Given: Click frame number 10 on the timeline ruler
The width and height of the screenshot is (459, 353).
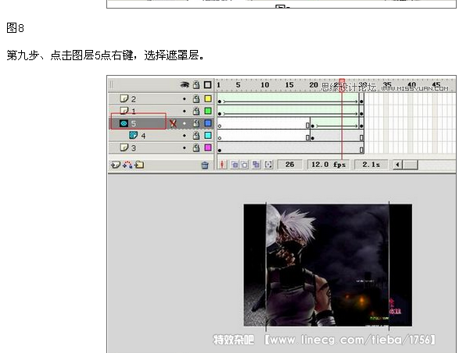Looking at the screenshot, I should (264, 85).
